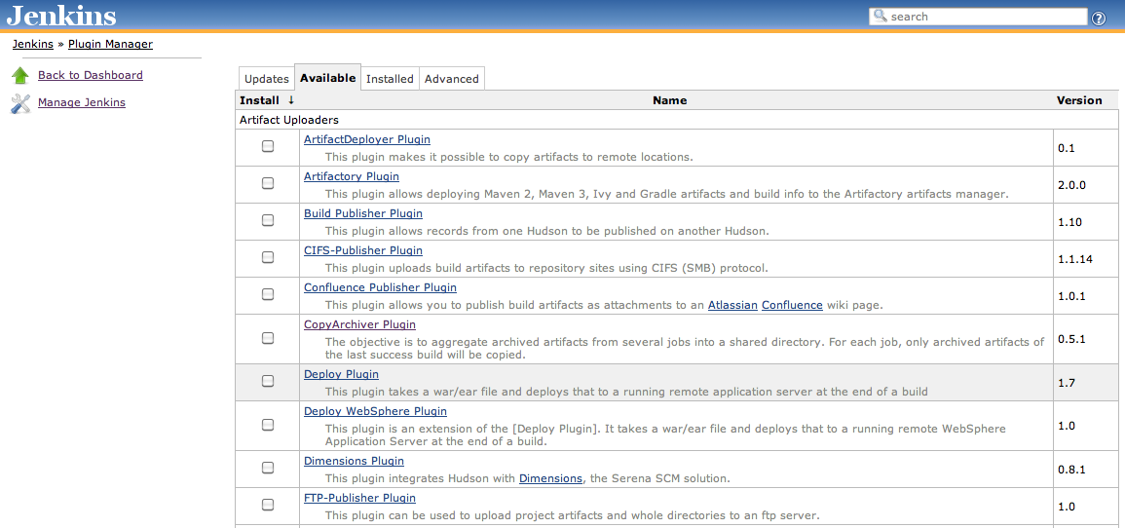The height and width of the screenshot is (528, 1125).
Task: Check the FTP-Publisher Plugin install box
Action: [268, 505]
